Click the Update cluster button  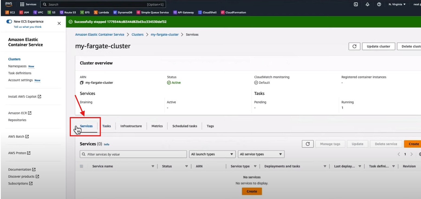pos(378,46)
